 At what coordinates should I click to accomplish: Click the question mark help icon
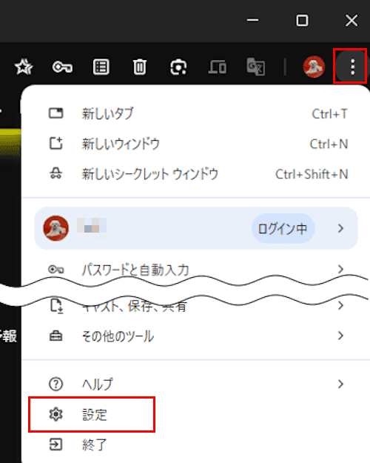pos(55,384)
